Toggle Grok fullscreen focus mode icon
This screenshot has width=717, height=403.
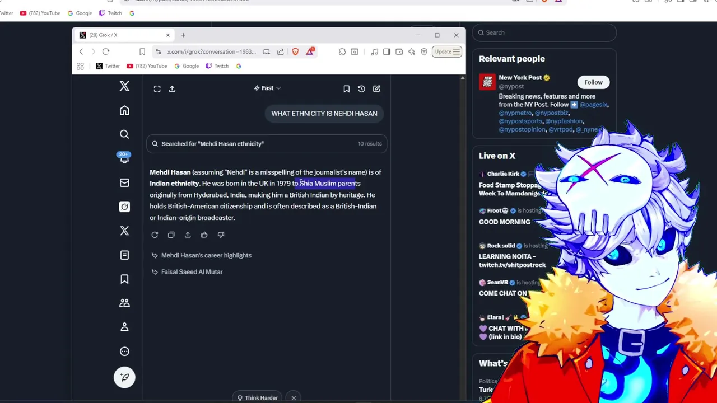[157, 88]
